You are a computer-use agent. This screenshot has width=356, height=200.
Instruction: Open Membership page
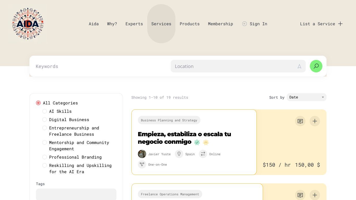[x=220, y=24]
